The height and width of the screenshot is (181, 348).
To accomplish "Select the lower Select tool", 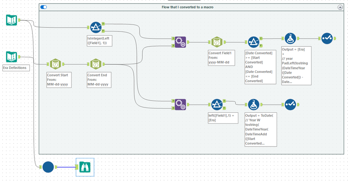I will (x=290, y=104).
